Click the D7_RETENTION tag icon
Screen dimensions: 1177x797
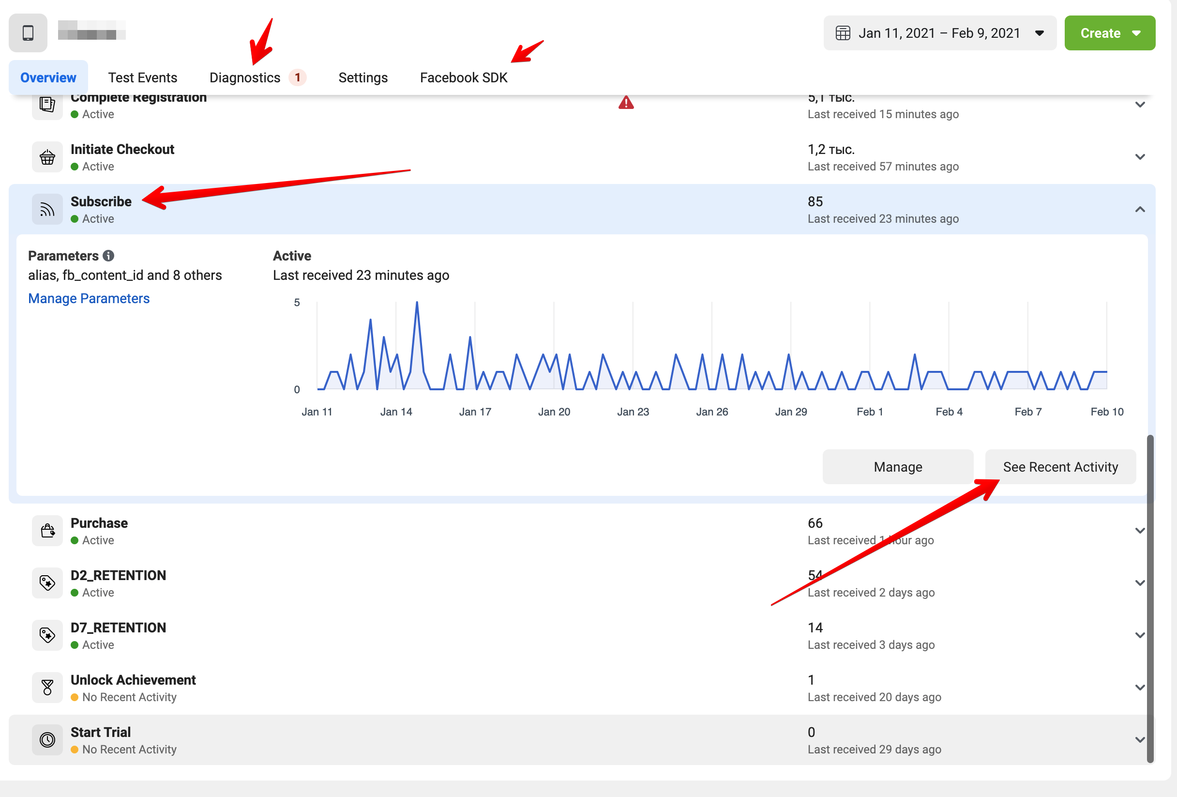tap(47, 635)
